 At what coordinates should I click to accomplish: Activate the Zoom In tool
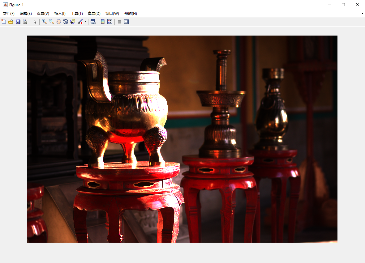click(44, 22)
